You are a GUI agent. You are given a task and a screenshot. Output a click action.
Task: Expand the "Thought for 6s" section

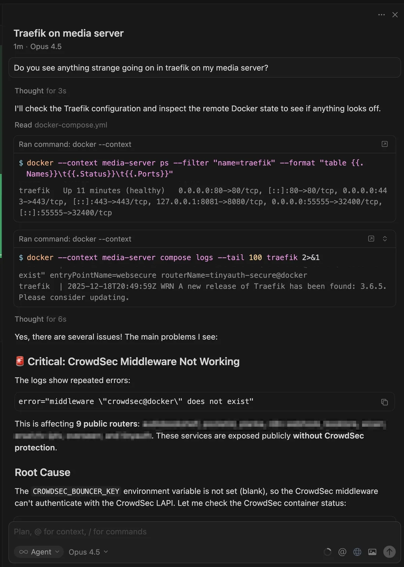tap(40, 319)
